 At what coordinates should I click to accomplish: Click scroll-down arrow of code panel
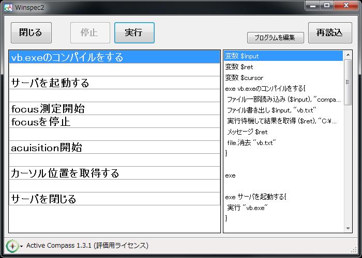click(x=348, y=228)
